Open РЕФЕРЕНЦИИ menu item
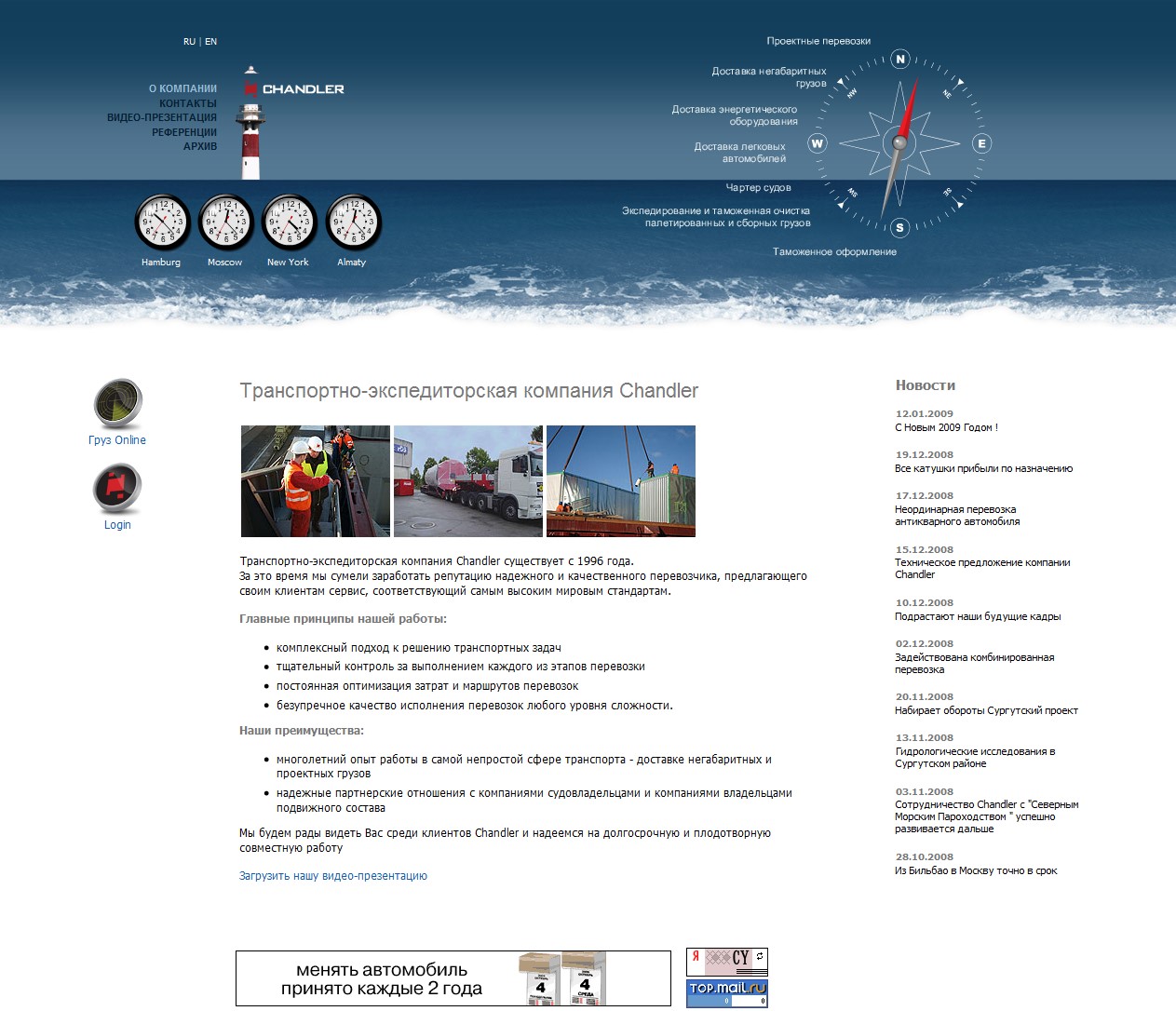Screen dimensions: 1176x1011 click(184, 132)
